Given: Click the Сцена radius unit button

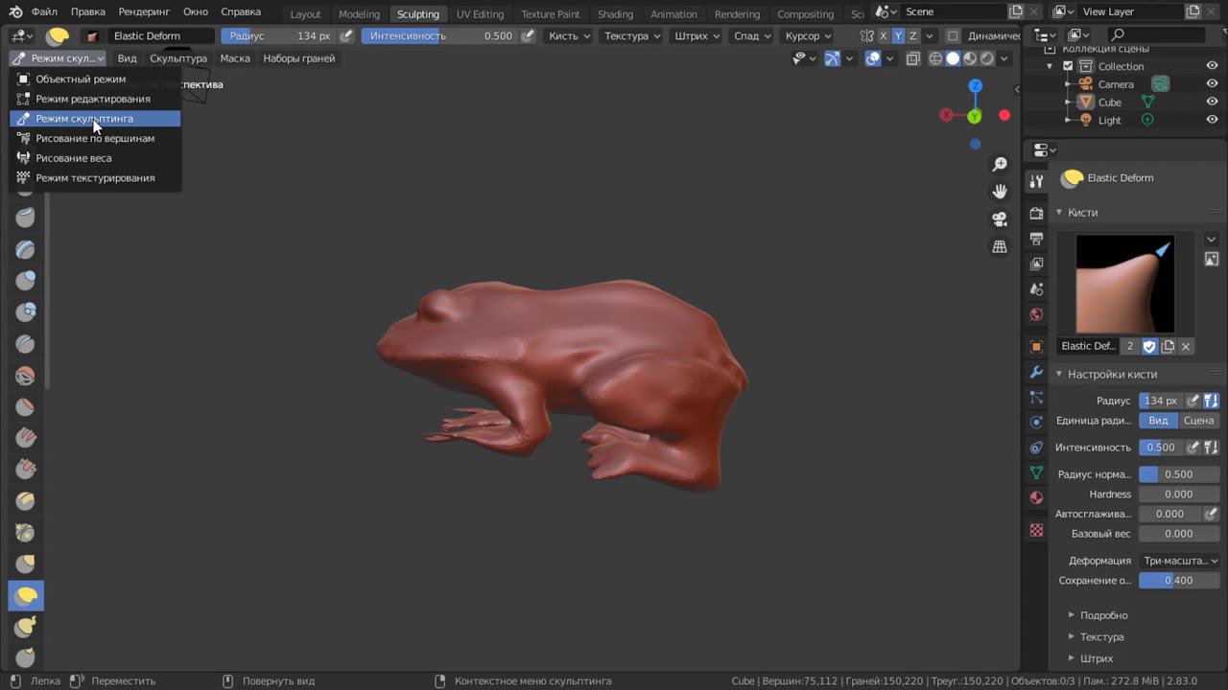Looking at the screenshot, I should pyautogui.click(x=1198, y=421).
